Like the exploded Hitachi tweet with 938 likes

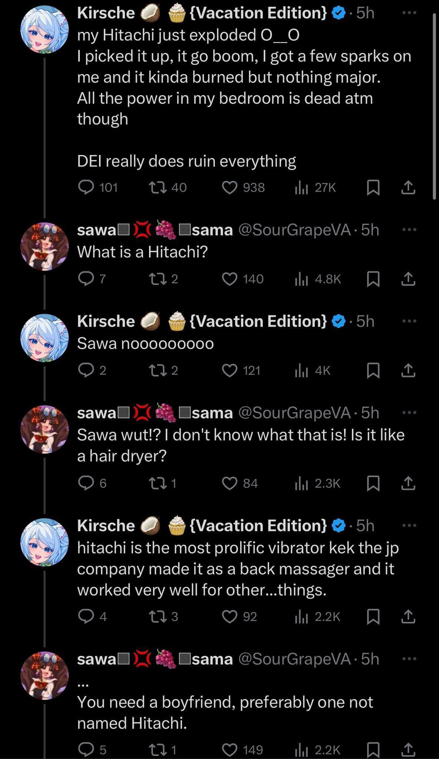coord(230,188)
